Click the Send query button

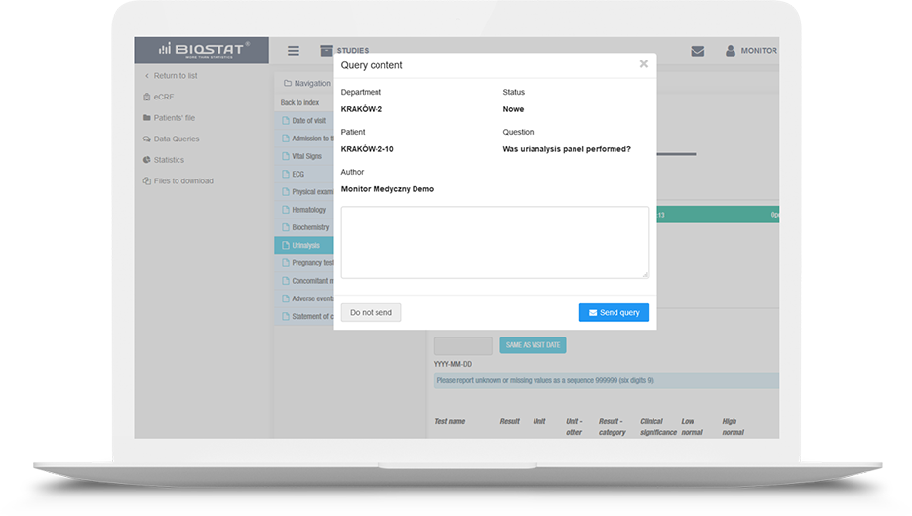tap(614, 312)
